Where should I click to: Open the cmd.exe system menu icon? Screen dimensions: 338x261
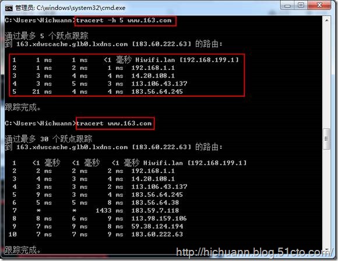[x=9, y=8]
